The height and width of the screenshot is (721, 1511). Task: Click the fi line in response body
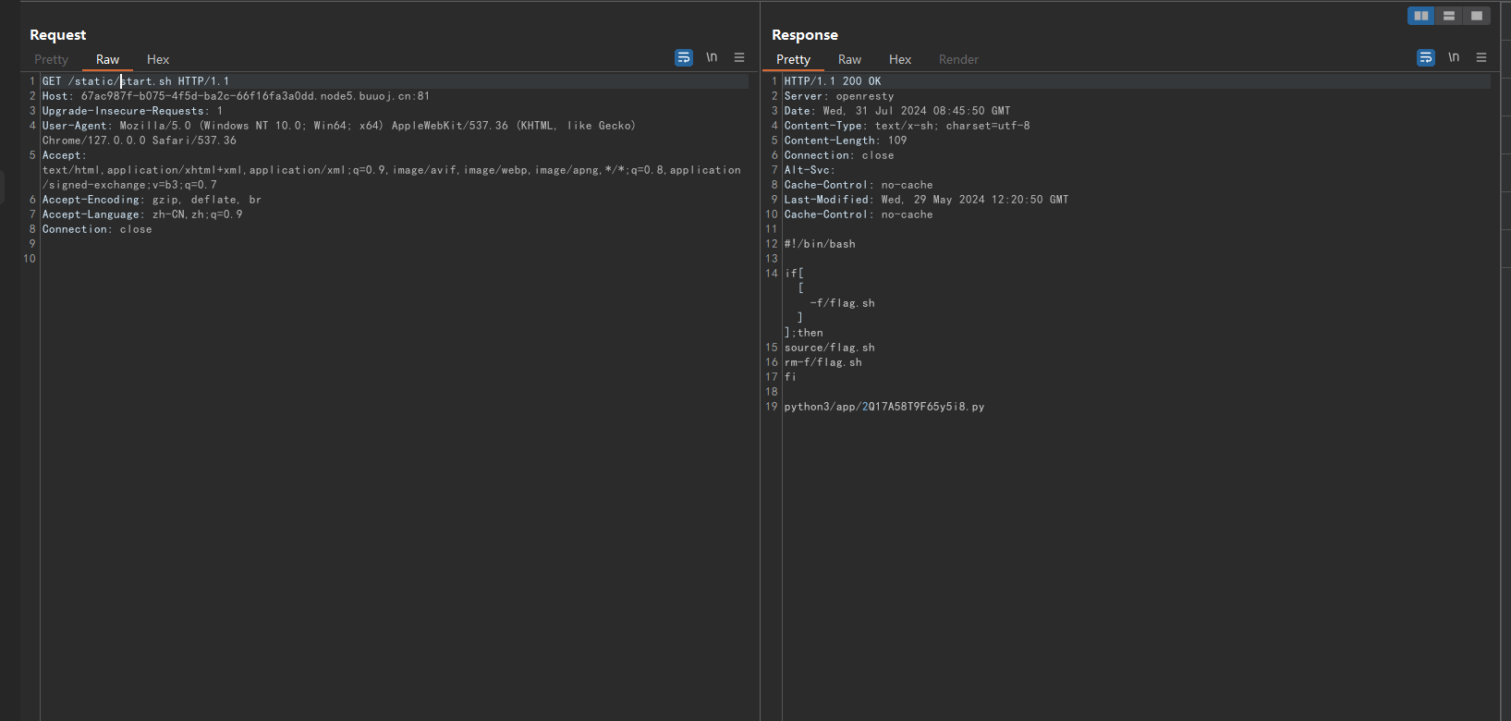click(790, 377)
